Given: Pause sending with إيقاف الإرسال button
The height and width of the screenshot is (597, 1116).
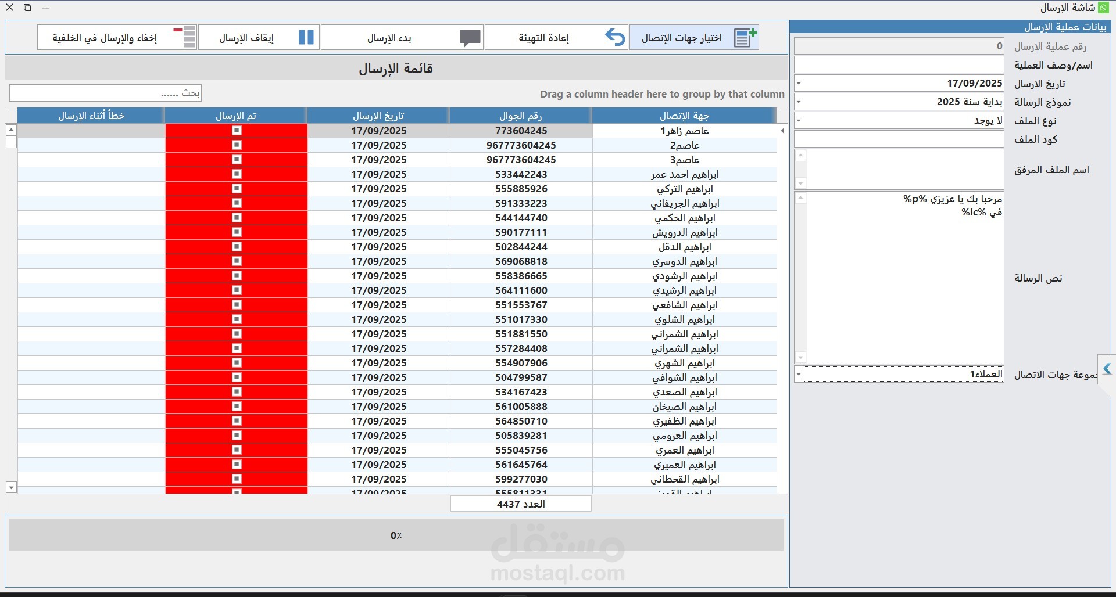Looking at the screenshot, I should 259,37.
